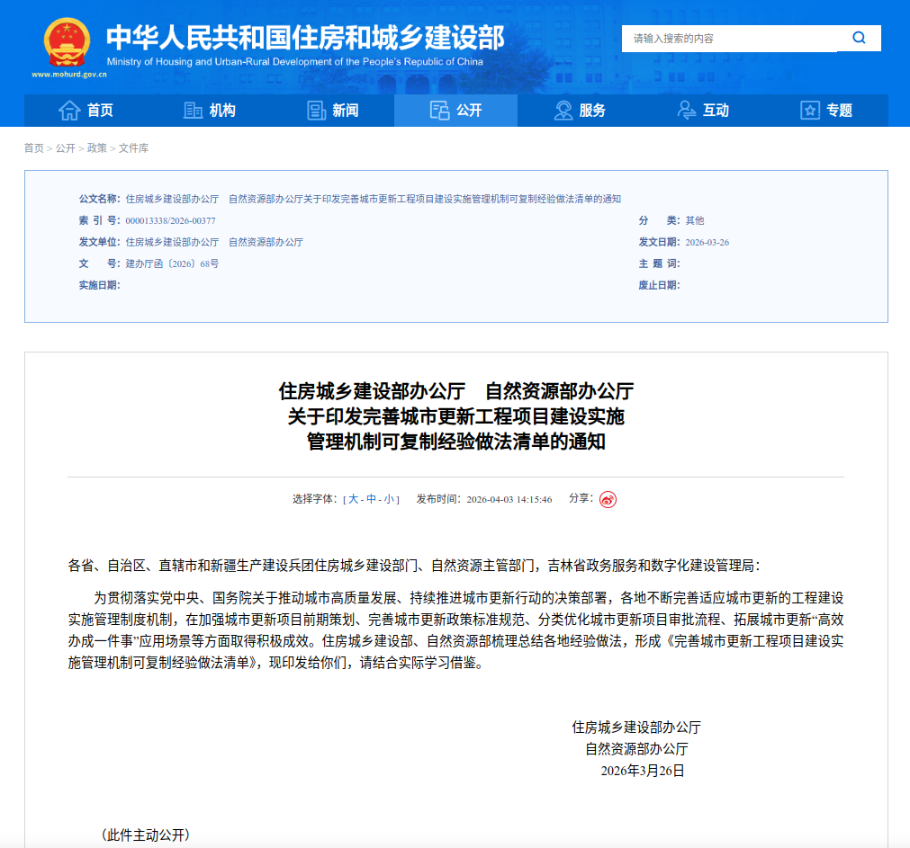Screen dimensions: 910x848
Task: Click the house icon beside 首页
Action: pyautogui.click(x=69, y=111)
